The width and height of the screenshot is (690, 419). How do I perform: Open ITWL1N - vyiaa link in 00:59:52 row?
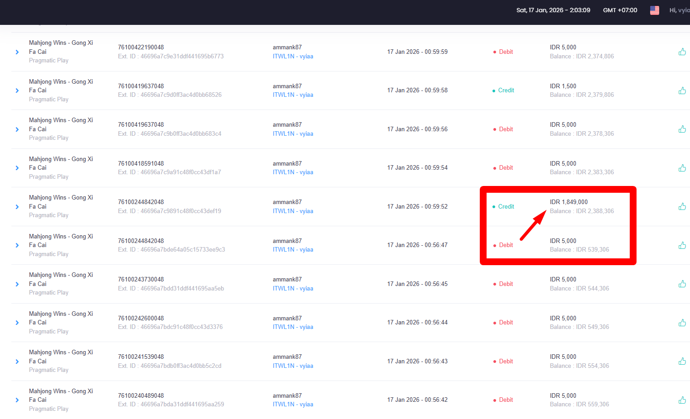click(293, 211)
